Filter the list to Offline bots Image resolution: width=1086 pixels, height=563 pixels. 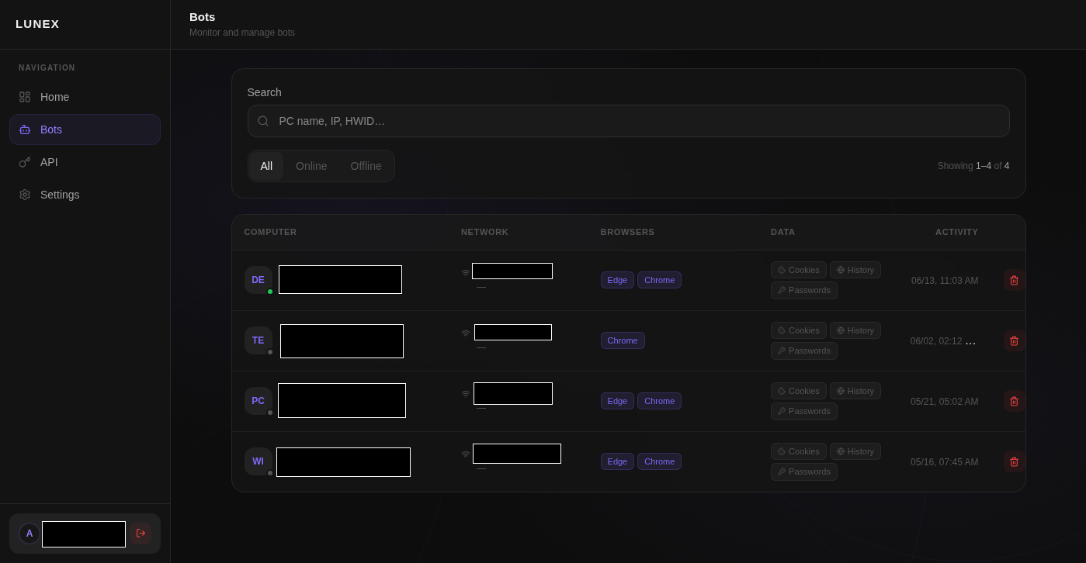(366, 166)
